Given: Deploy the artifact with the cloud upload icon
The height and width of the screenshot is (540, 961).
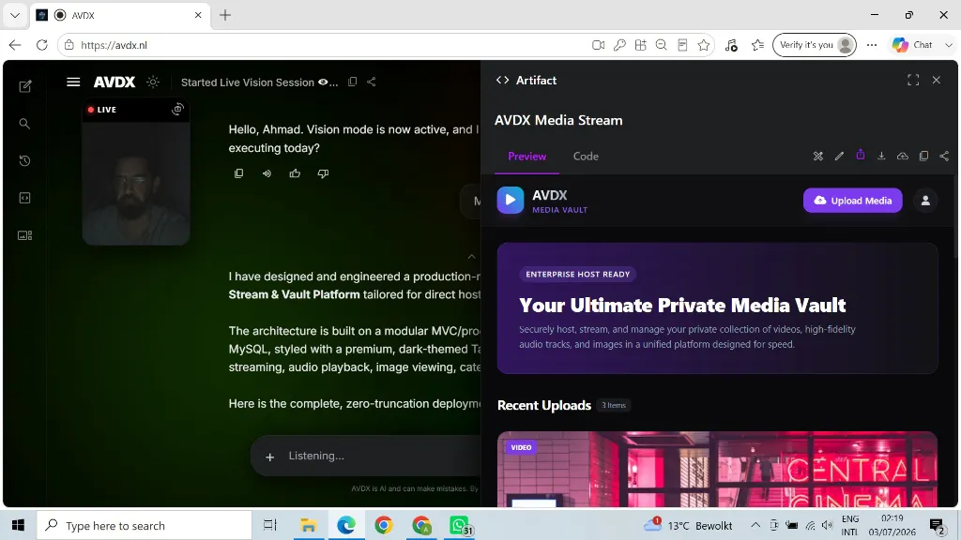Looking at the screenshot, I should pos(902,157).
